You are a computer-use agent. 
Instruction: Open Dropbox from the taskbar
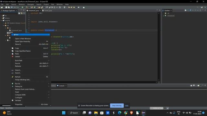(x=108, y=113)
